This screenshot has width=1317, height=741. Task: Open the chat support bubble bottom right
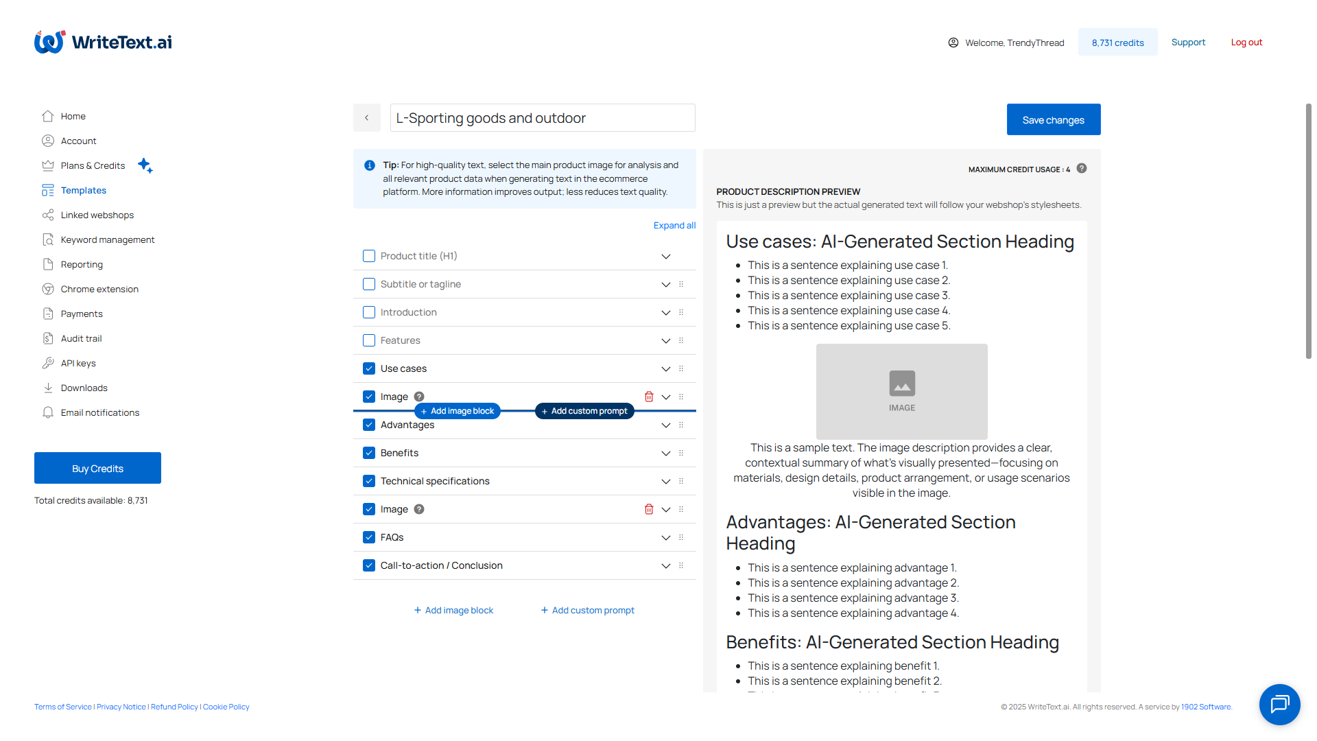pos(1279,705)
